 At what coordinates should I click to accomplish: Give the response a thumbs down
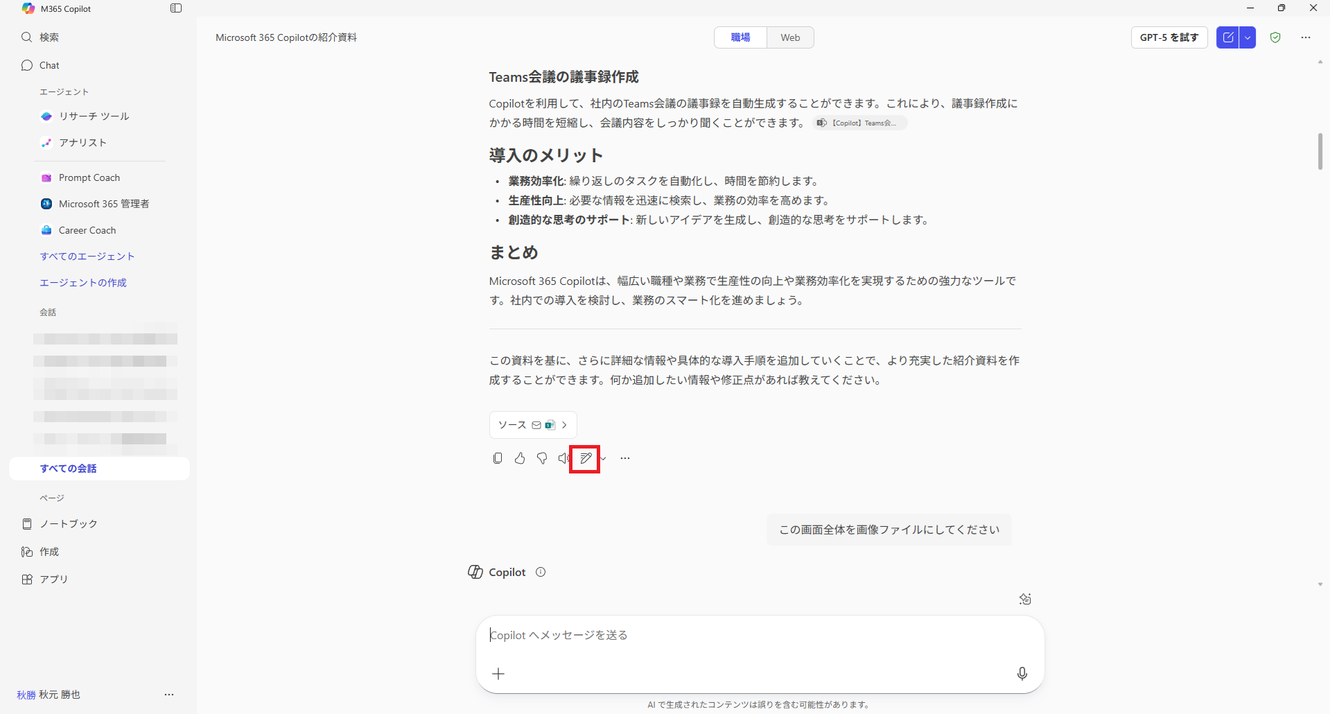click(x=542, y=458)
